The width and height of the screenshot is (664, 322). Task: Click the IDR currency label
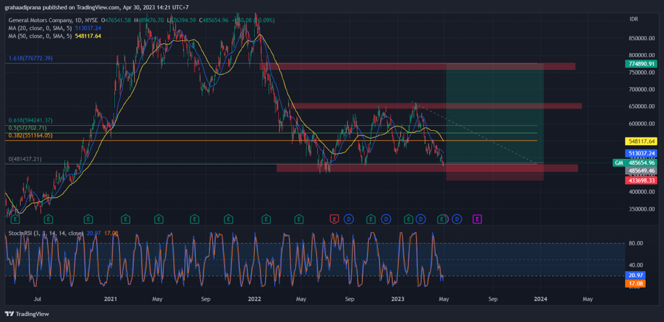(634, 19)
